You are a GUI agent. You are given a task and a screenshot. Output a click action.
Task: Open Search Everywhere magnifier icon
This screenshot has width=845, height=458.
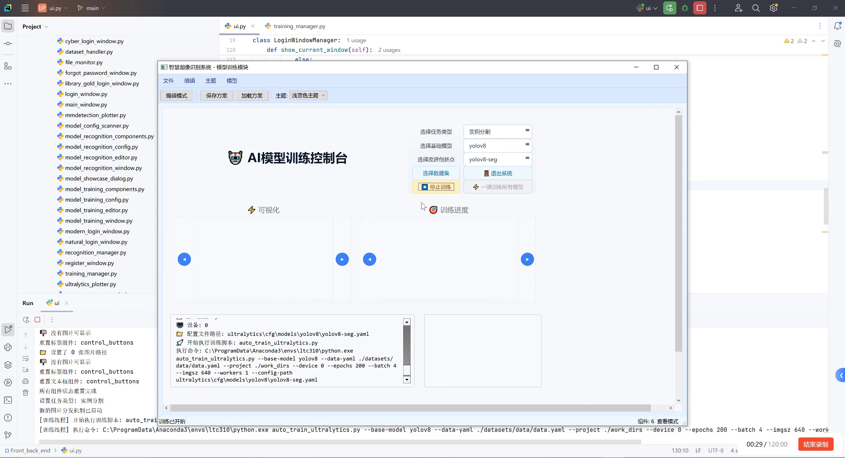tap(756, 8)
